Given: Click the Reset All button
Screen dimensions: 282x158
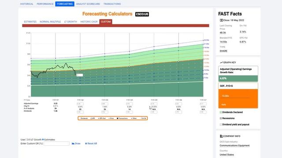Looking at the screenshot, I should tap(91, 144).
